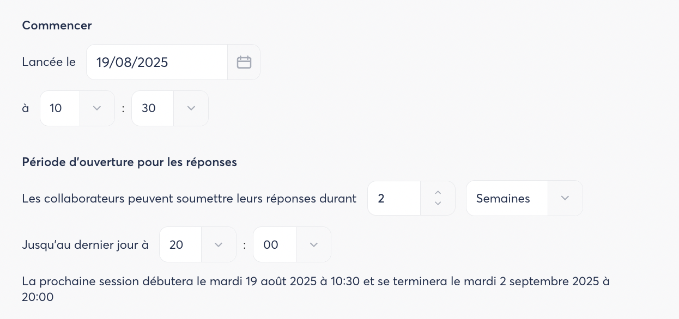Decrease duration with the down stepper arrow
Image resolution: width=679 pixels, height=319 pixels.
coord(438,204)
